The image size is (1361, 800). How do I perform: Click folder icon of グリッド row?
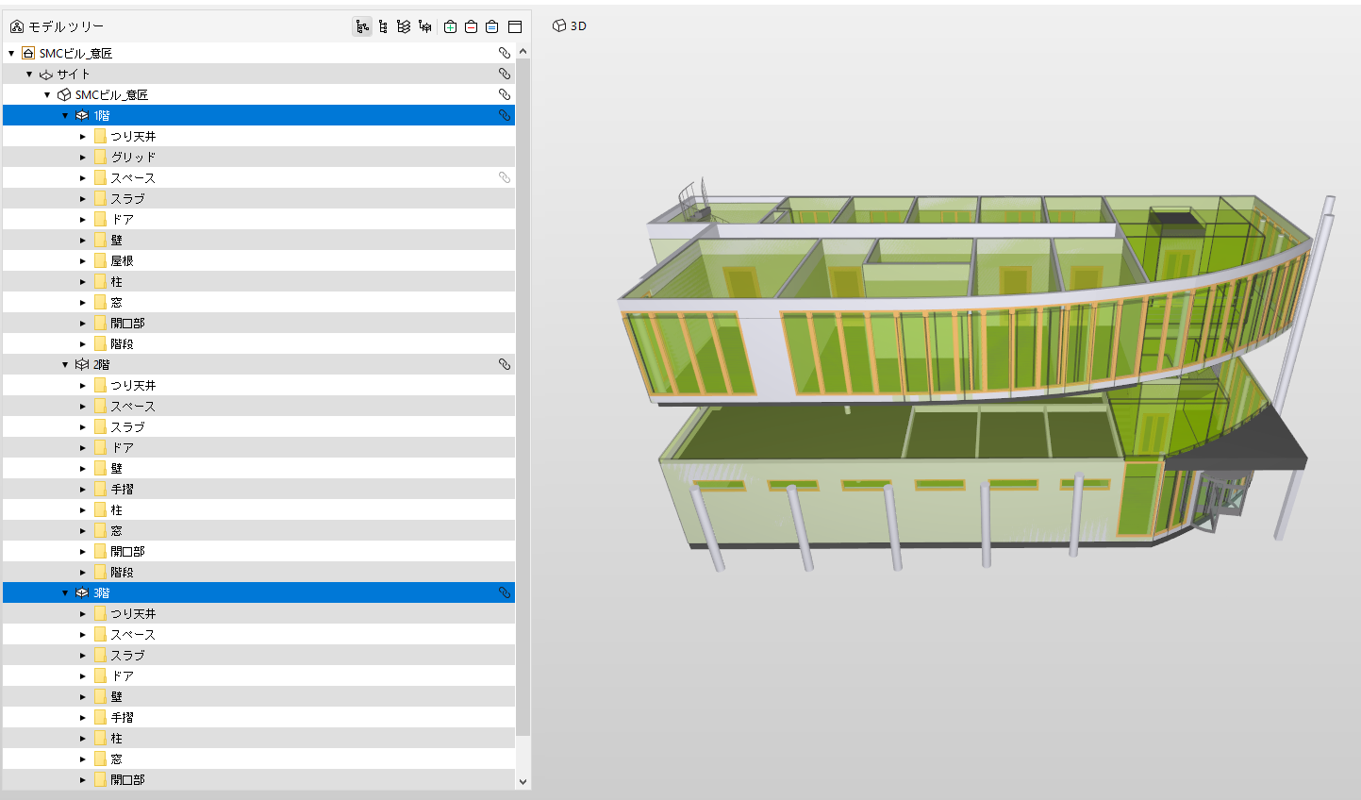click(100, 157)
